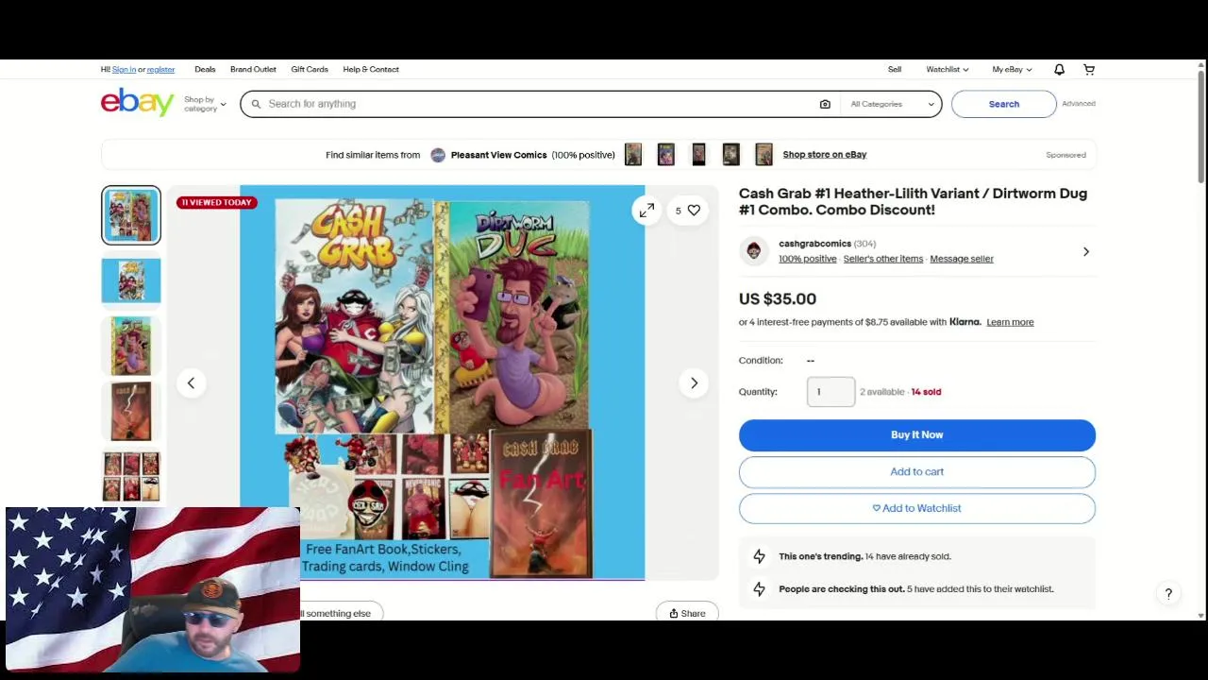This screenshot has height=680, width=1208.
Task: Open the help question mark icon
Action: tap(1168, 593)
